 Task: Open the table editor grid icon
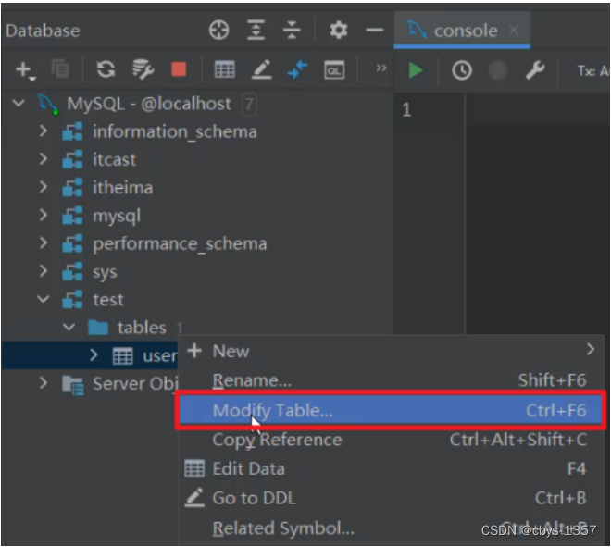coord(224,70)
